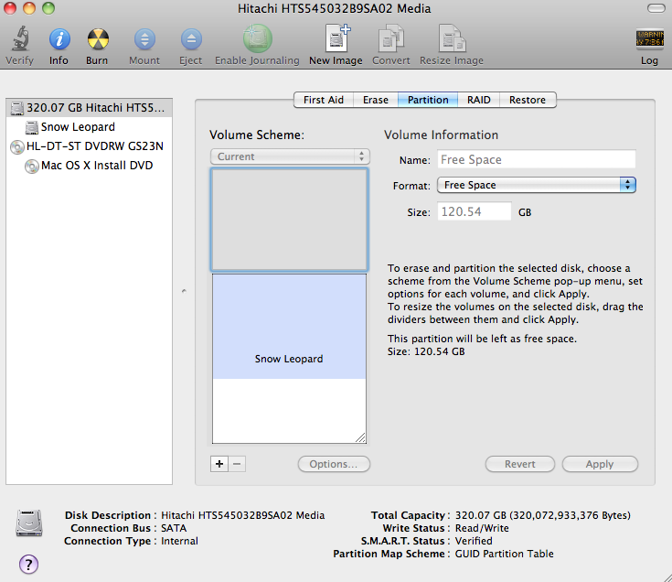Create a New Image from toolbar
Viewport: 672px width, 582px height.
(337, 38)
